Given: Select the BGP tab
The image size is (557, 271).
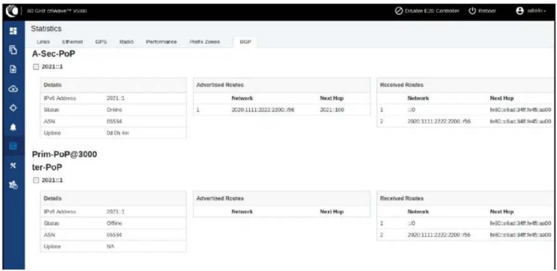Looking at the screenshot, I should (x=246, y=42).
